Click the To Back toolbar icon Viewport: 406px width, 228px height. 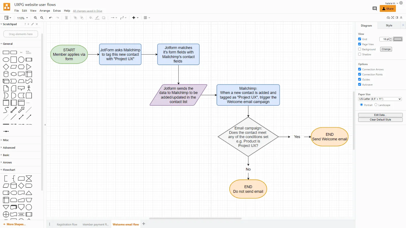tap(82, 18)
